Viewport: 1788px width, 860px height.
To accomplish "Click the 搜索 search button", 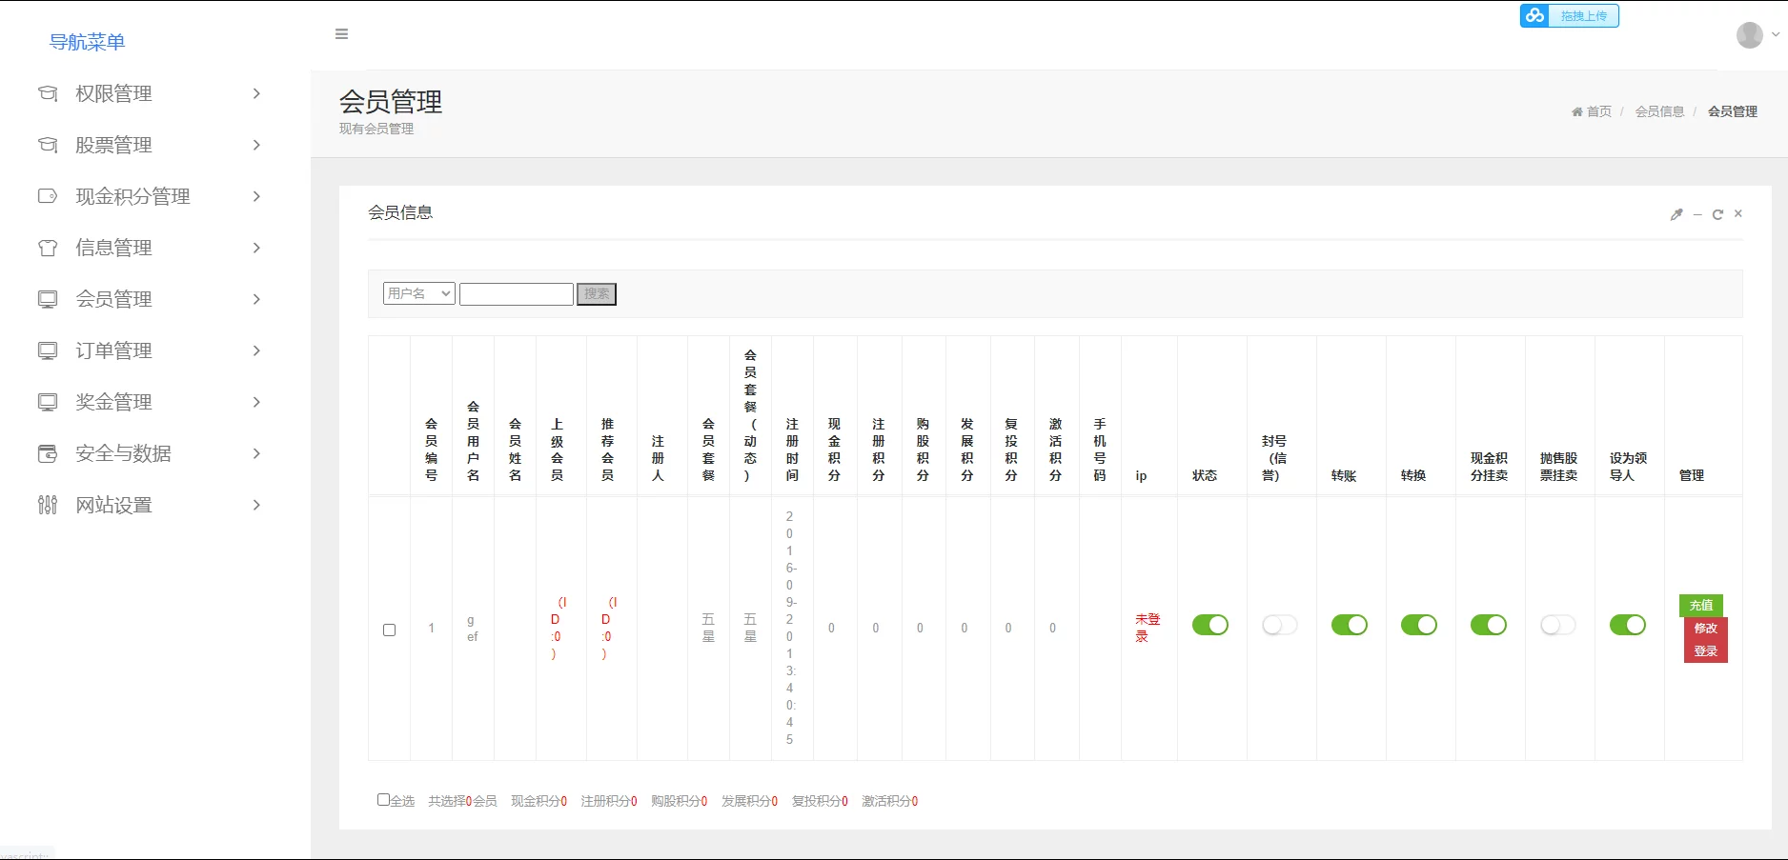I will [597, 293].
